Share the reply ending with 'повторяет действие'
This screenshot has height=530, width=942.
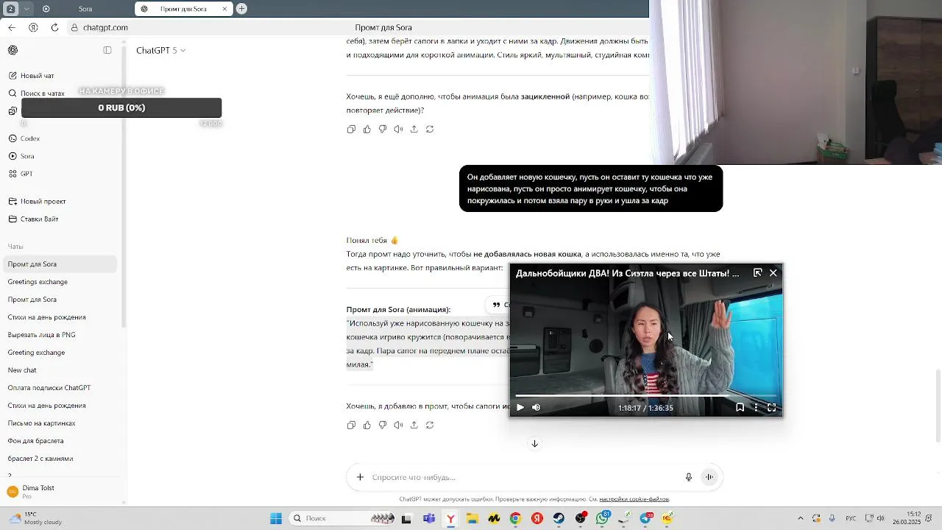click(414, 129)
